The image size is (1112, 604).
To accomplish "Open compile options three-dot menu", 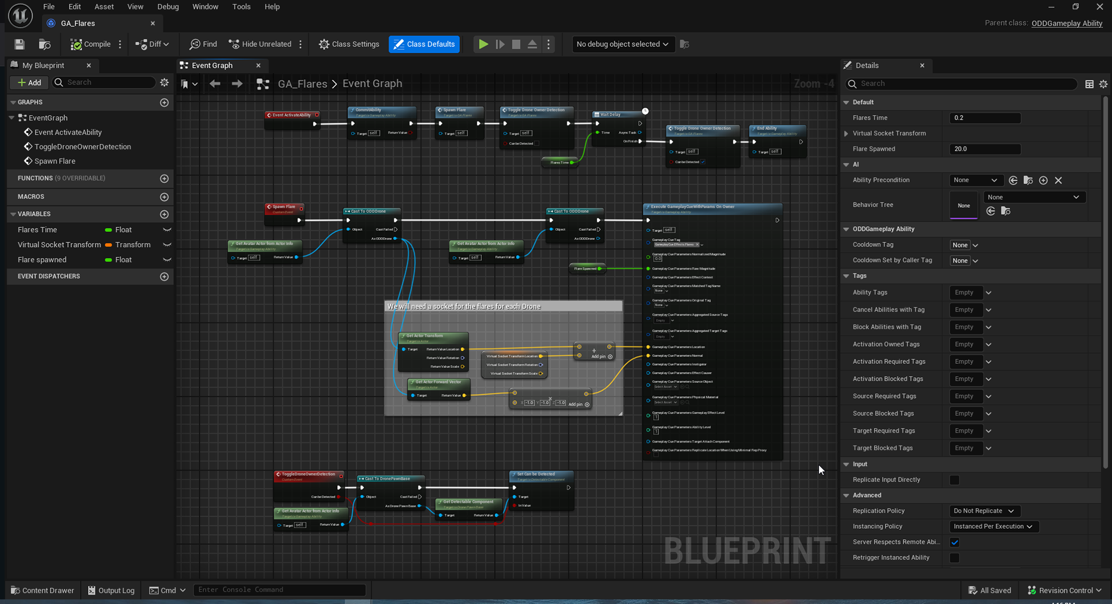I will [x=120, y=45].
